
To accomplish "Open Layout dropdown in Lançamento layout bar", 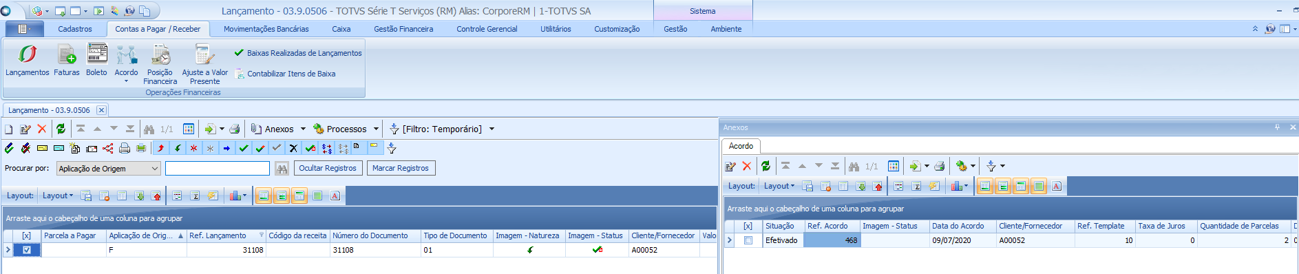I will (58, 196).
